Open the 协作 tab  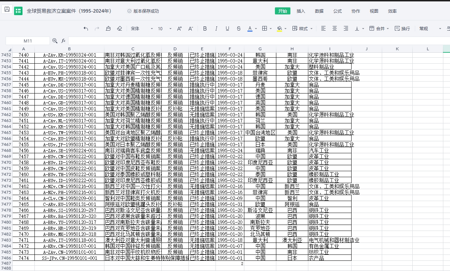(x=356, y=11)
